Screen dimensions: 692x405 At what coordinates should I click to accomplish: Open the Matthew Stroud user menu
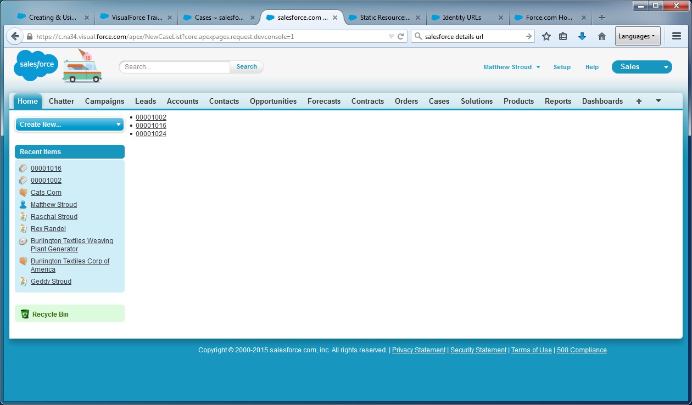coord(512,67)
